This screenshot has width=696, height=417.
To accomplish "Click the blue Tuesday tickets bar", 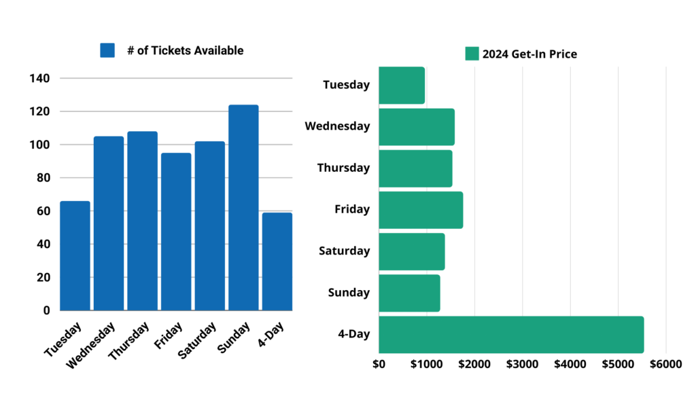I will (x=75, y=255).
